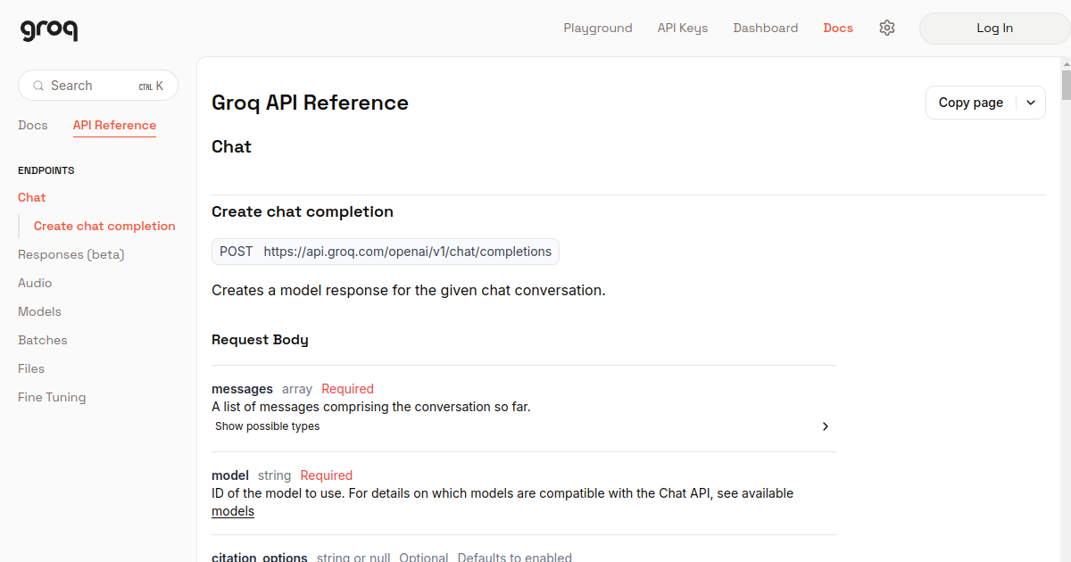Click the messages parameter name
This screenshot has width=1071, height=562.
tap(242, 389)
